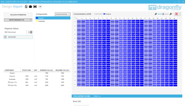Screen dimensions: 185x111
Task: Open the Export Dragonfly CSV dropdown arrow
Action: (x=31, y=20)
